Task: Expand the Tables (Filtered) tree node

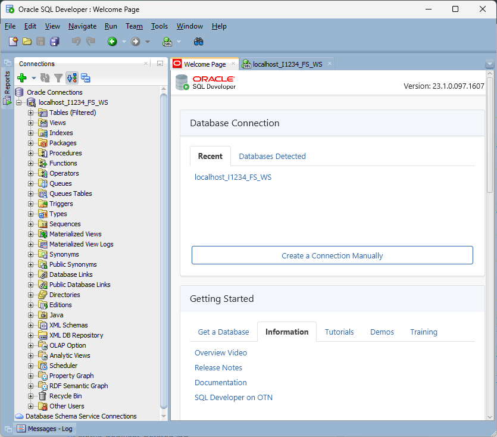Action: 30,112
